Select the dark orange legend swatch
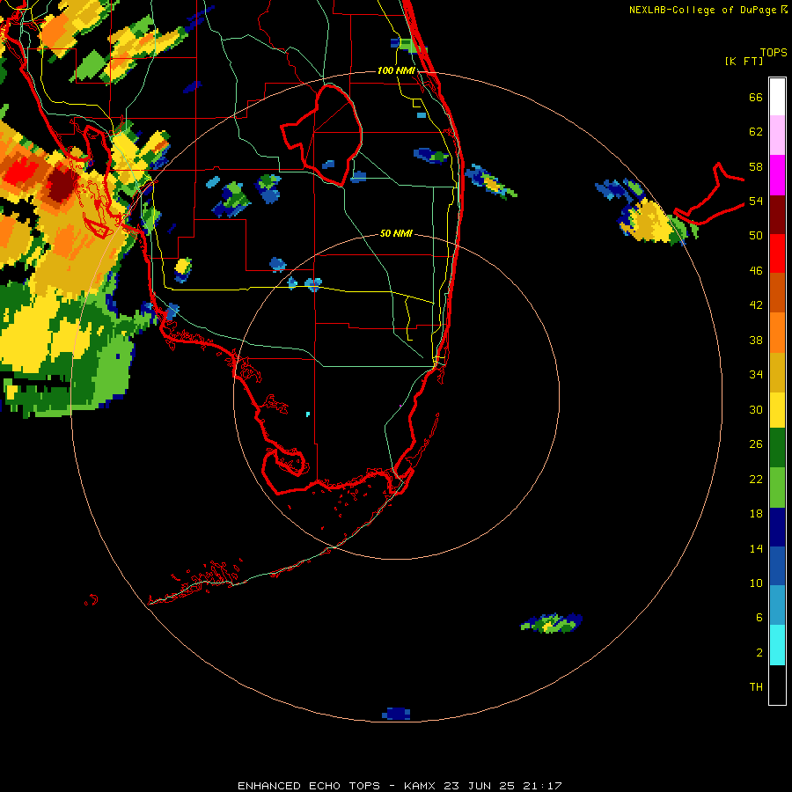Screen dimensions: 792x792 pos(777,292)
